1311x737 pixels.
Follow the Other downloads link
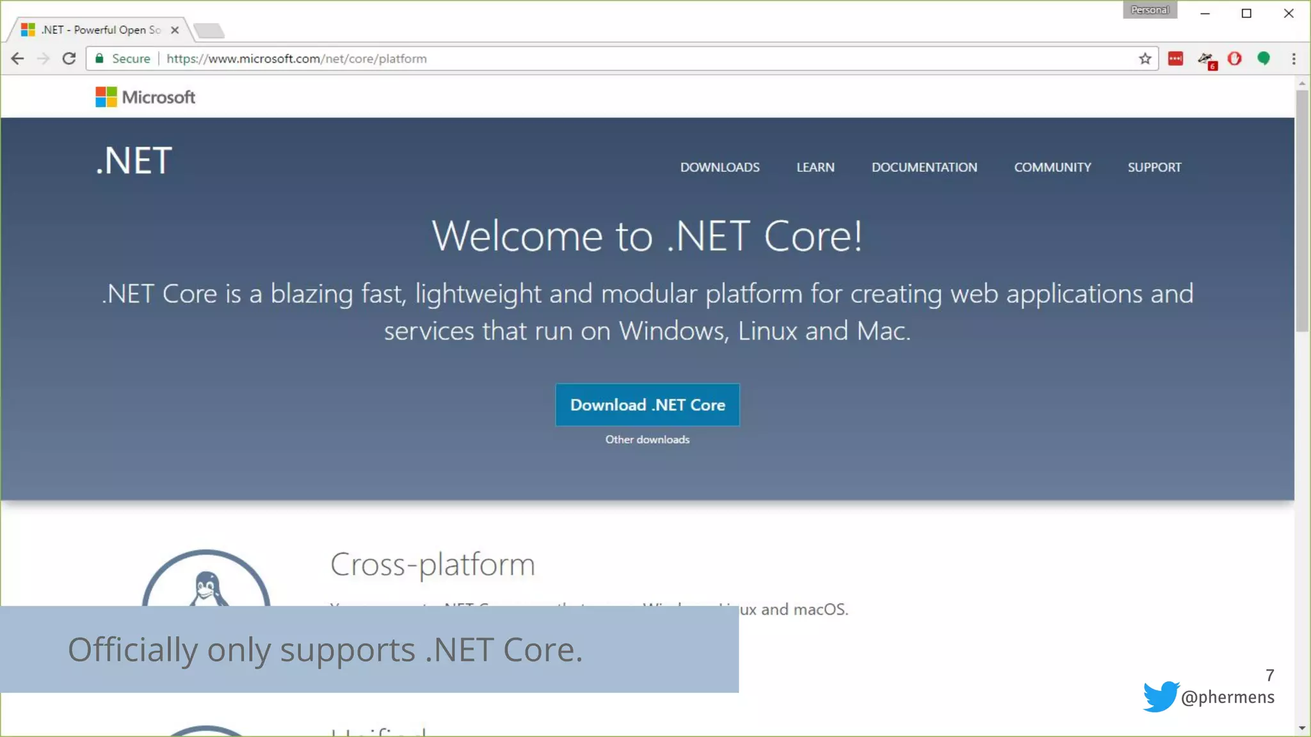pyautogui.click(x=647, y=440)
